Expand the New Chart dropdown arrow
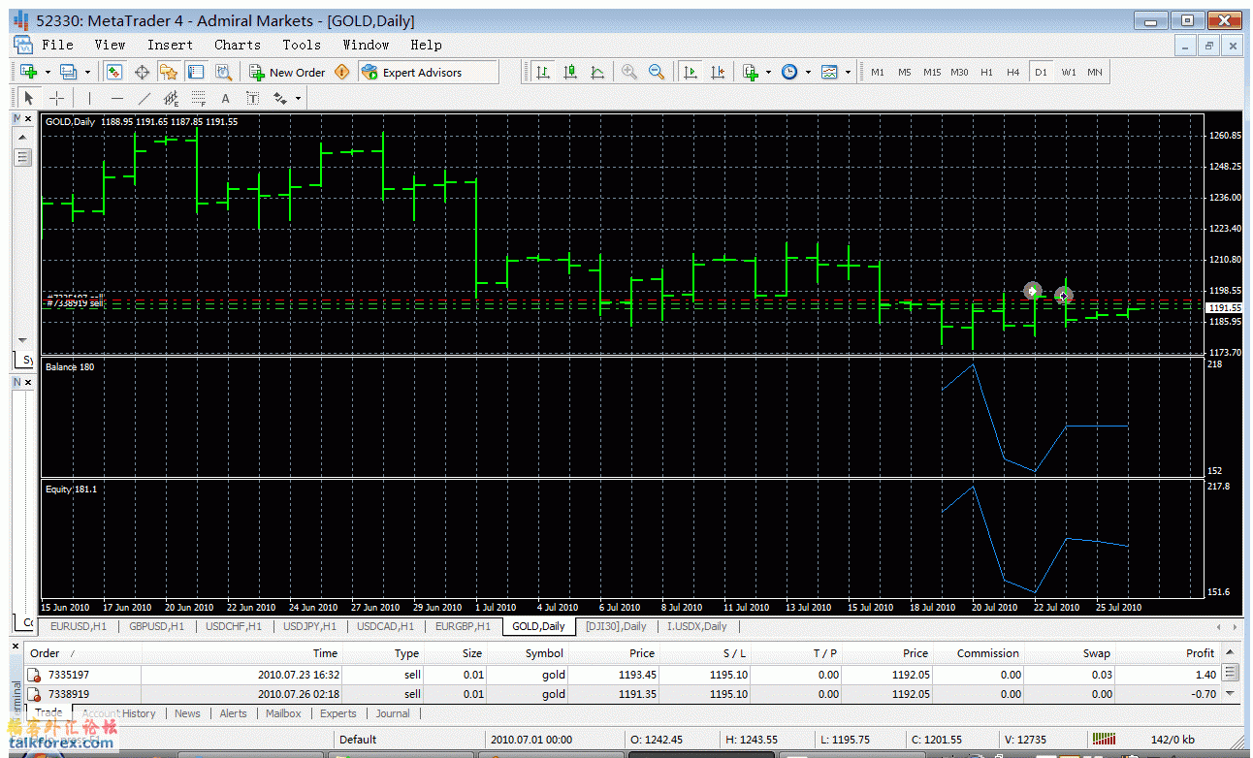Screen dimensions: 1253x758 [48, 72]
